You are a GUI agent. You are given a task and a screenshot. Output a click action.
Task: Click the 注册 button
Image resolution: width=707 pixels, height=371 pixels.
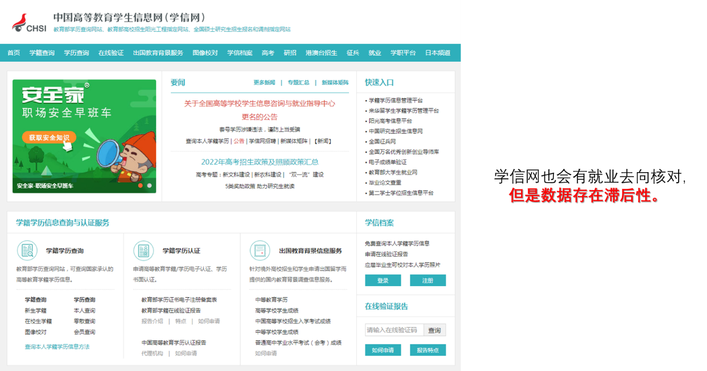point(428,280)
